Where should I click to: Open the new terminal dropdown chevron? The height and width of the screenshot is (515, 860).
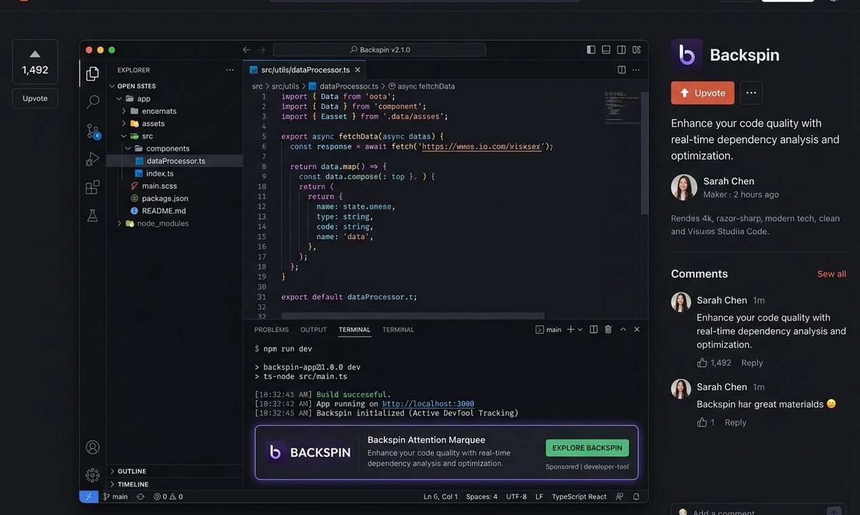(x=580, y=329)
